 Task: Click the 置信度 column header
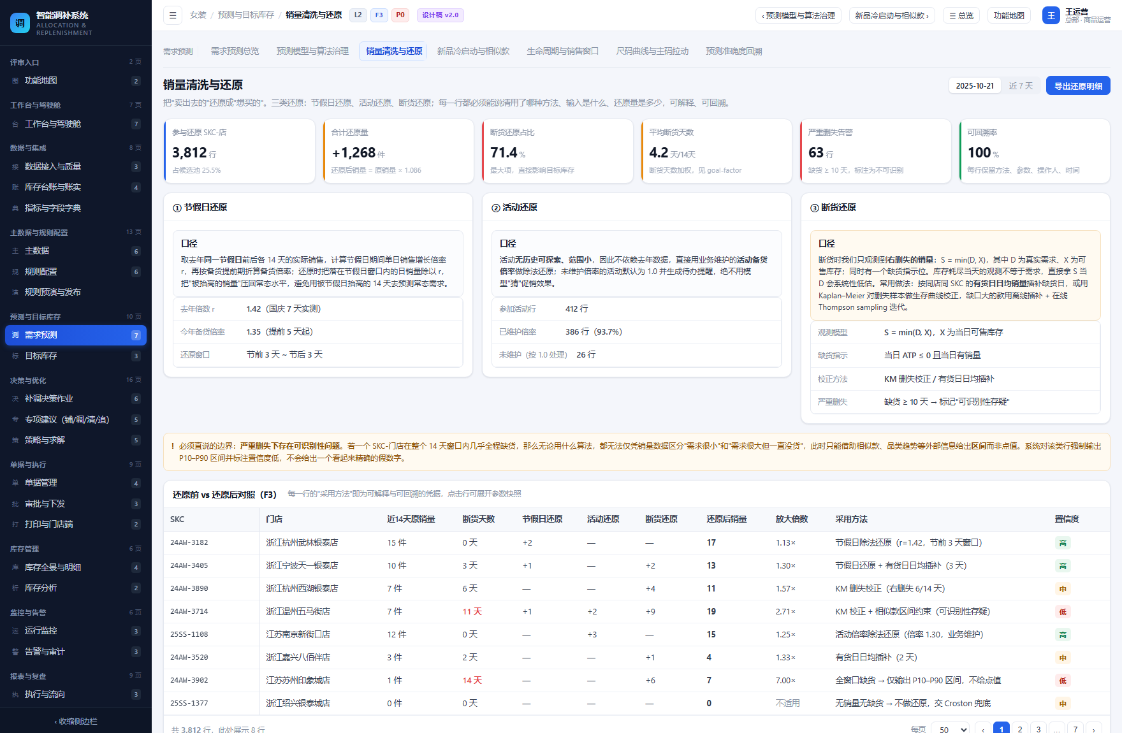1067,519
